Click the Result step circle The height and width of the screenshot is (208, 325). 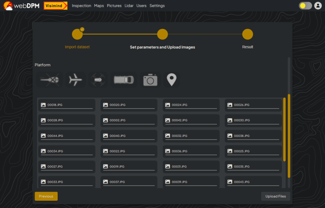pos(247,34)
